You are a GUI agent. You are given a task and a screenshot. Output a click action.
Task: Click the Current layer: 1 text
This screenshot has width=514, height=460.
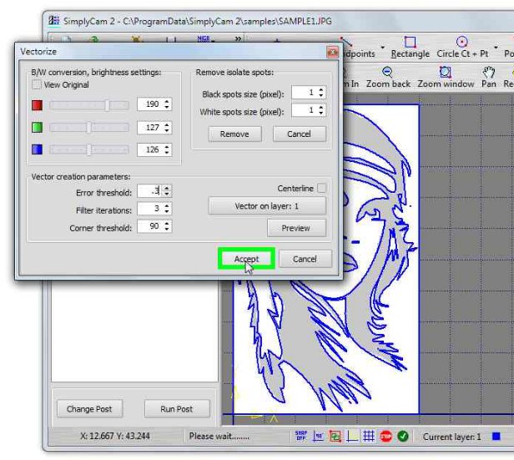coord(451,437)
